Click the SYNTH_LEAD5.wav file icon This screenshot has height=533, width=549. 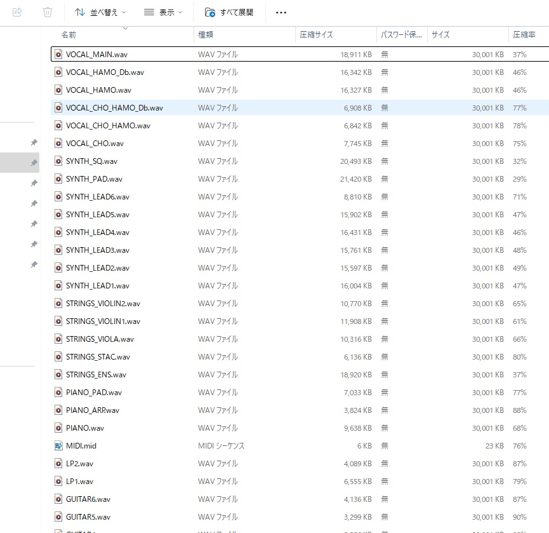[58, 215]
